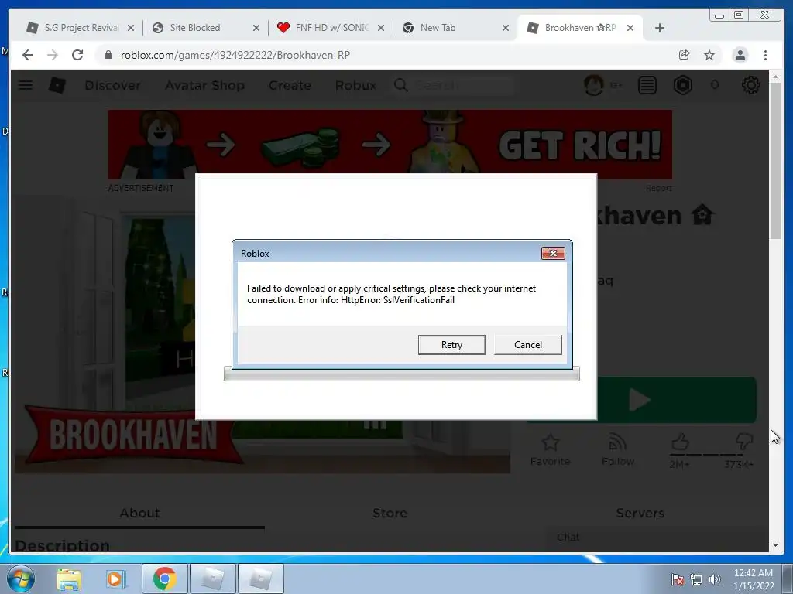The width and height of the screenshot is (793, 594).
Task: Close the FNF HD tab
Action: pos(381,28)
